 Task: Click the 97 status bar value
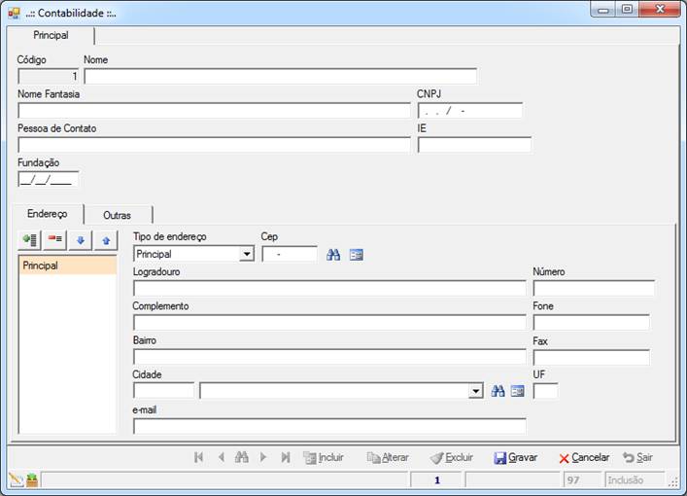coord(583,479)
